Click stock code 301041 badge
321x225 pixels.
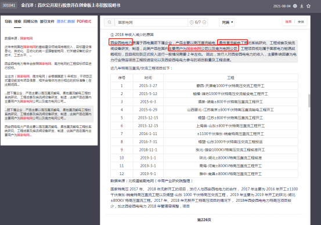[9, 5]
